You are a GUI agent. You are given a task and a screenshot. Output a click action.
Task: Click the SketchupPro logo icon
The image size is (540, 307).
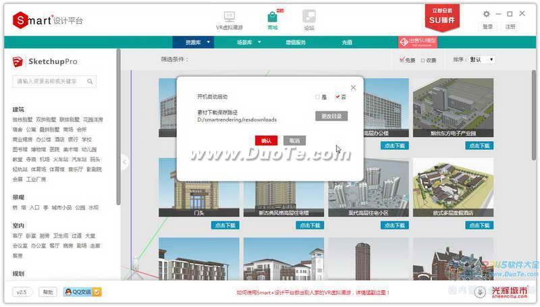point(18,61)
